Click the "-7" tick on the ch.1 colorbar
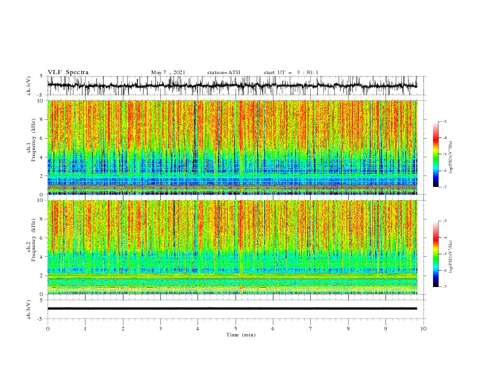 click(444, 187)
